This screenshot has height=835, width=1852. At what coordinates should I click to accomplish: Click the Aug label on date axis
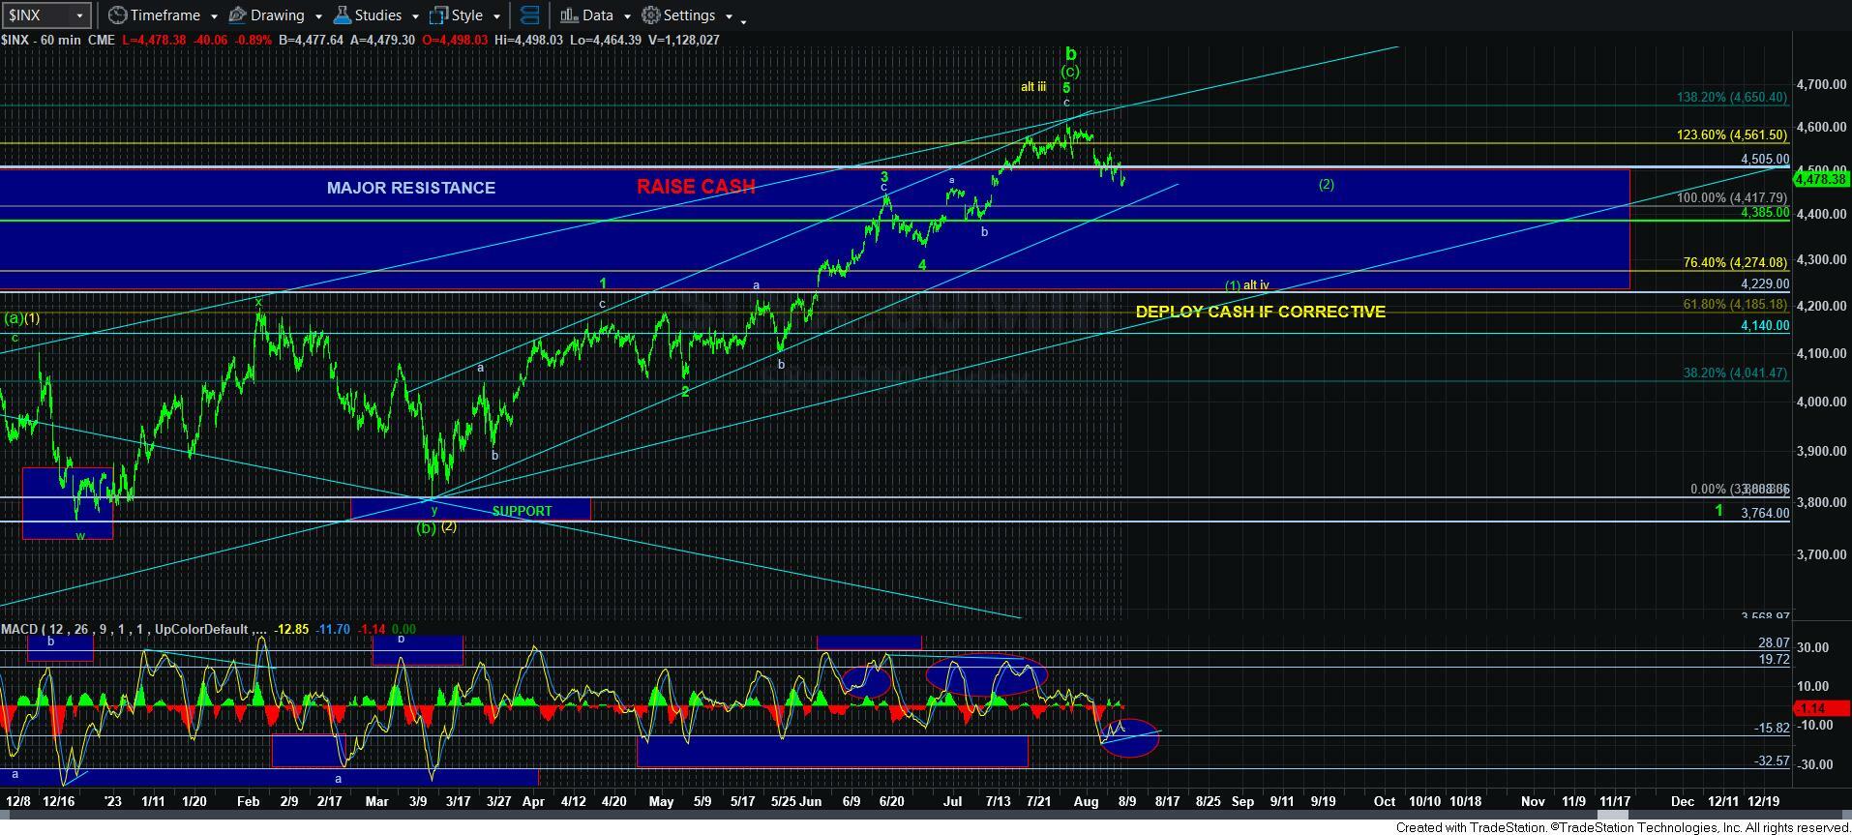[x=1087, y=801]
